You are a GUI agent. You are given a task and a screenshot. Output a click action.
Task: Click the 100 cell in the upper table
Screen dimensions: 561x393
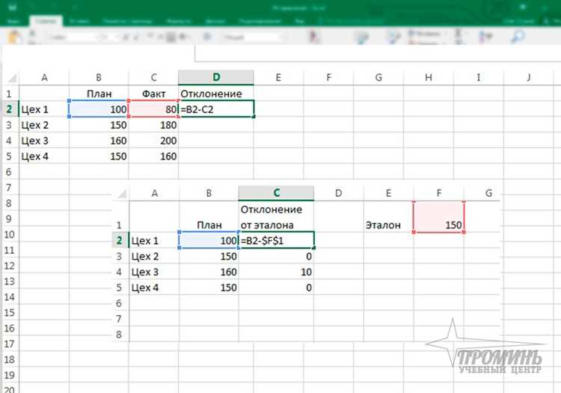(99, 109)
